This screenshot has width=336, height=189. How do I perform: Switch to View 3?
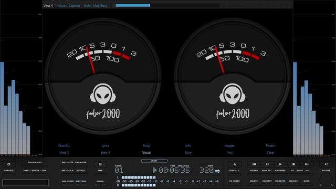click(105, 153)
